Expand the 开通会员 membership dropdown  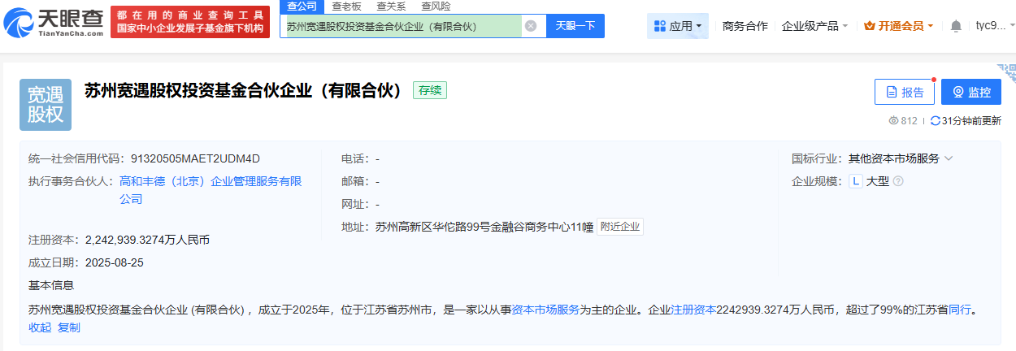point(898,26)
